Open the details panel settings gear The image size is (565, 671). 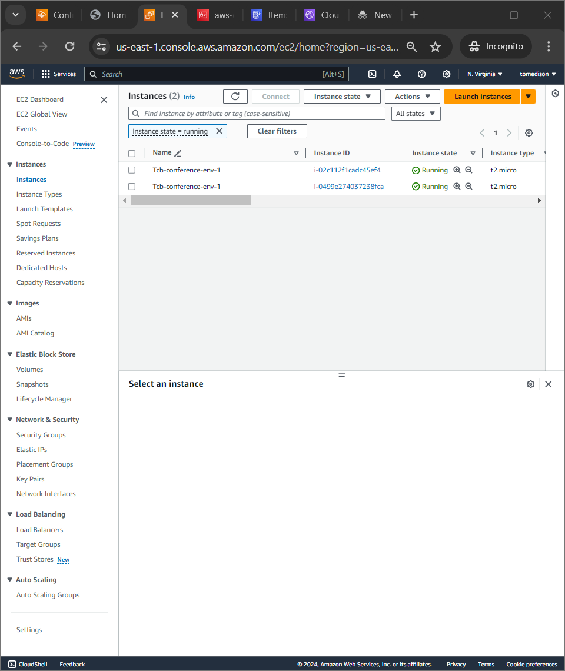click(x=530, y=384)
